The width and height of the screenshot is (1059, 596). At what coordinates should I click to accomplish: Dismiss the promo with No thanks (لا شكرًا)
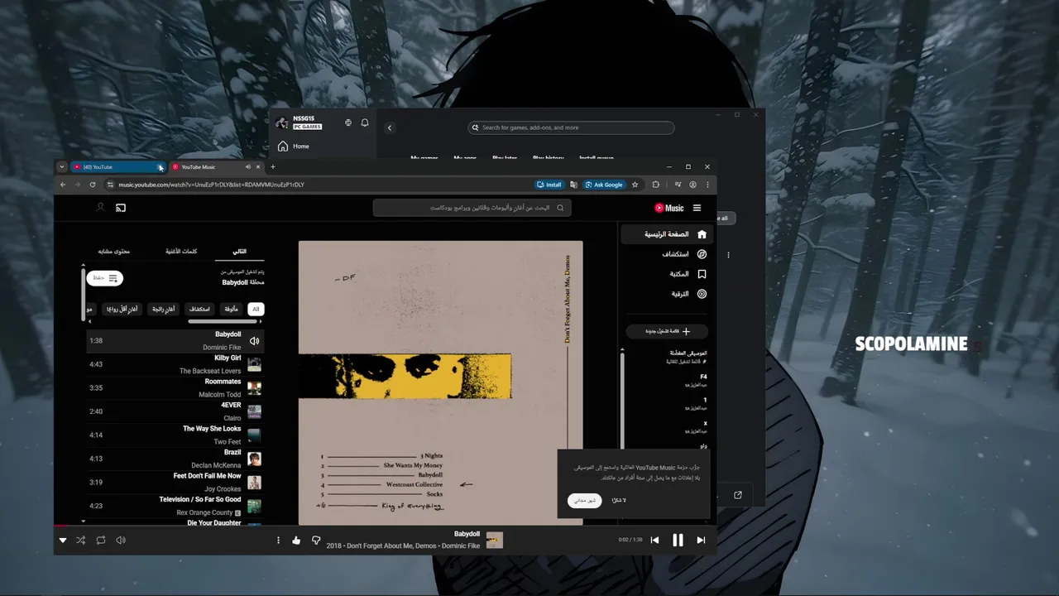[619, 501]
